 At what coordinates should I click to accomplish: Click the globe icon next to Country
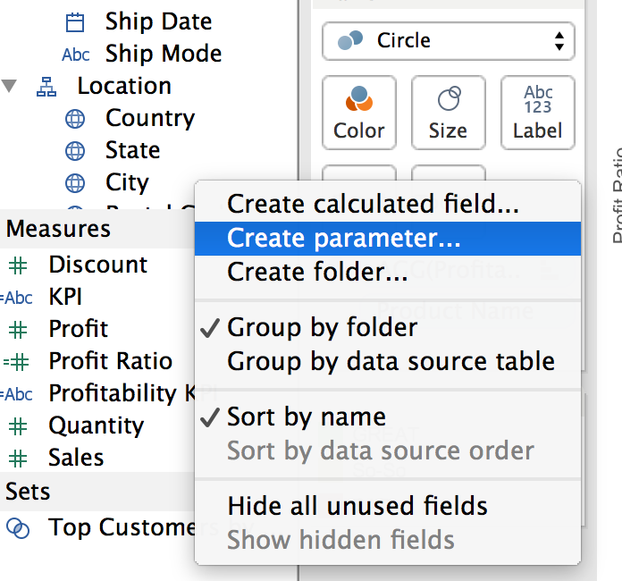click(76, 119)
